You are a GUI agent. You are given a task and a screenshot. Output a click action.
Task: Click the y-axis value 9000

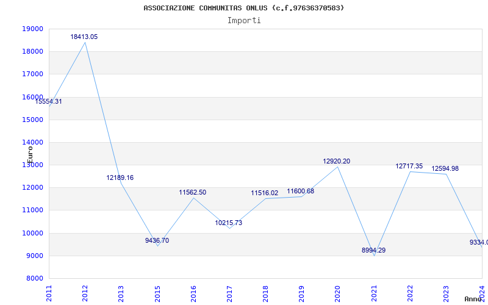point(34,256)
